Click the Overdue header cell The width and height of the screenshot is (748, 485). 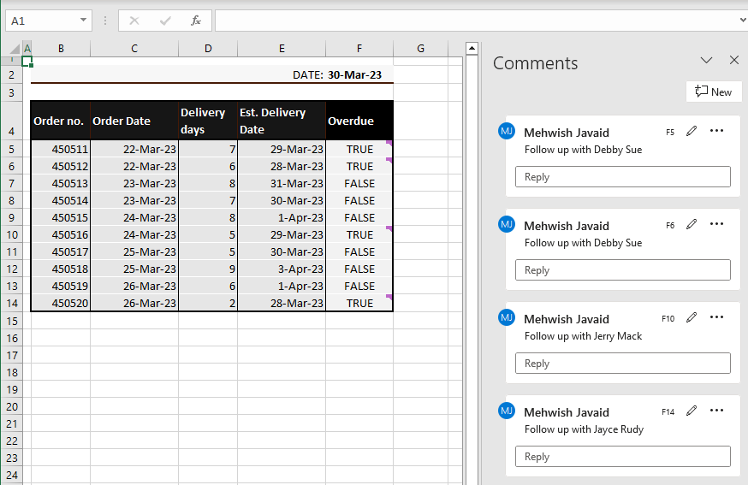click(359, 121)
